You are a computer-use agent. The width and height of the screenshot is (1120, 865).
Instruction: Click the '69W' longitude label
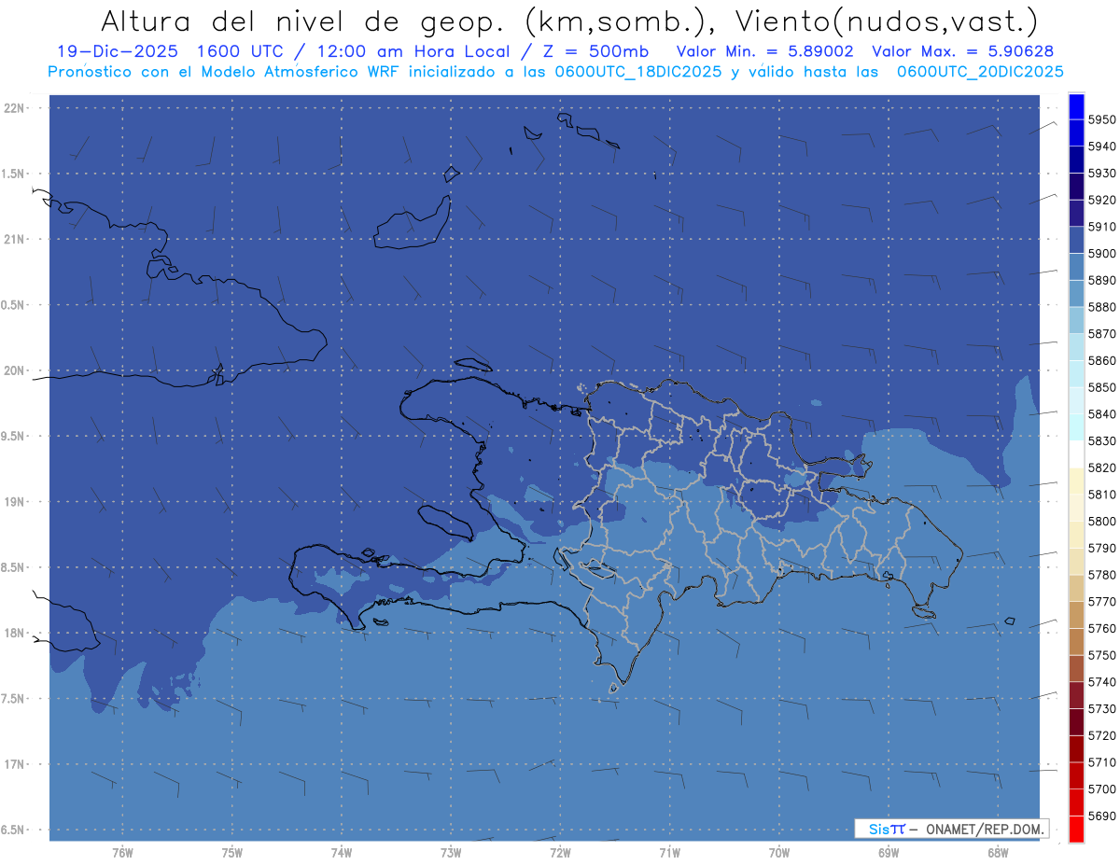click(889, 853)
